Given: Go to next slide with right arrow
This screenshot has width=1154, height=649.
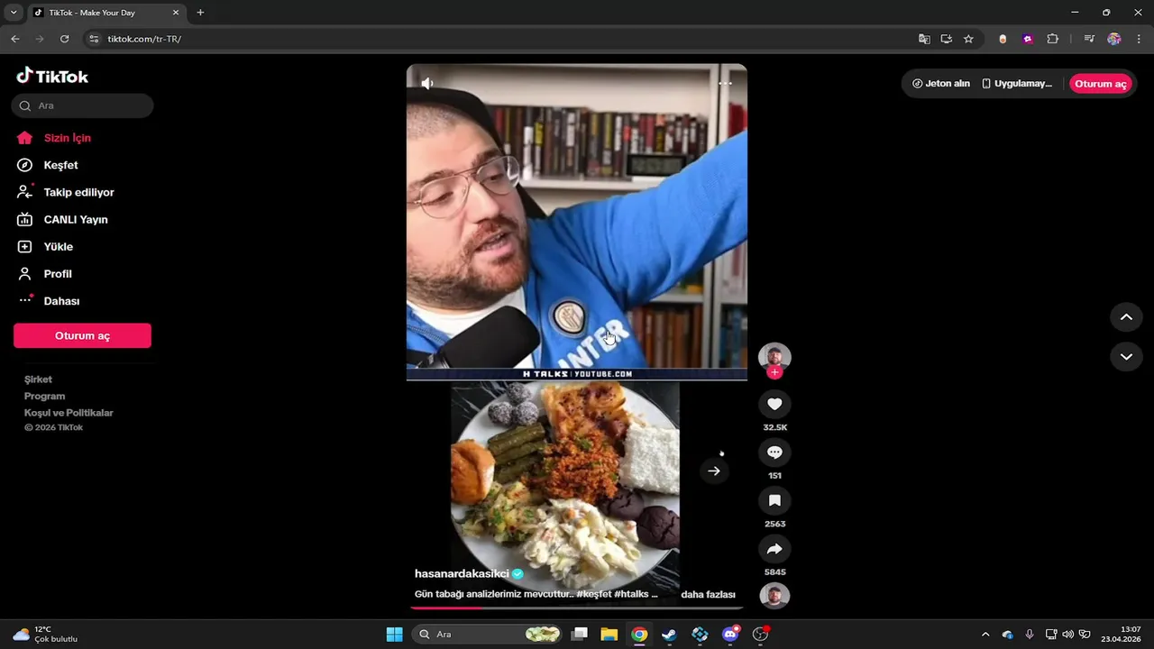Looking at the screenshot, I should (x=714, y=471).
